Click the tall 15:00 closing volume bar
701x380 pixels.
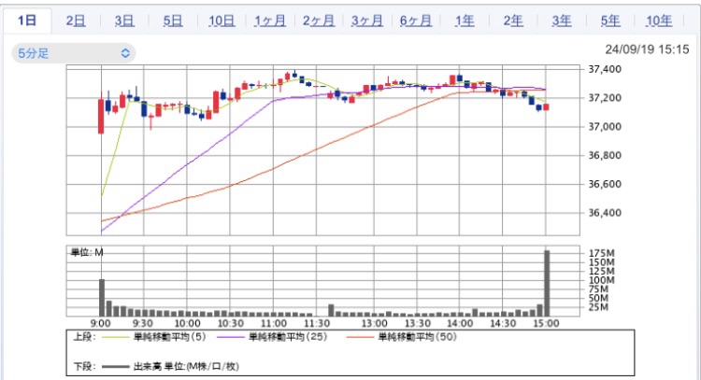pyautogui.click(x=547, y=284)
